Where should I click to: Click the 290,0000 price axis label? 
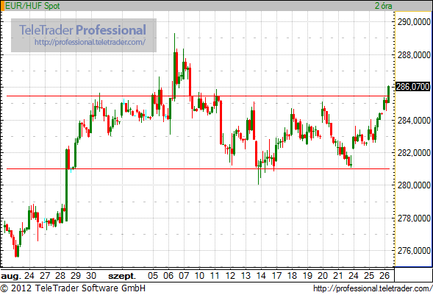point(414,22)
